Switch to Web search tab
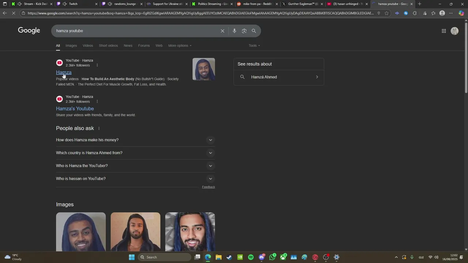 point(159,46)
